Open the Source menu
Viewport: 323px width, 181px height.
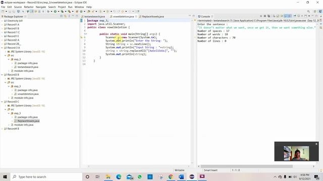18,7
